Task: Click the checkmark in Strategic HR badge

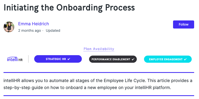Action: (x=69, y=59)
